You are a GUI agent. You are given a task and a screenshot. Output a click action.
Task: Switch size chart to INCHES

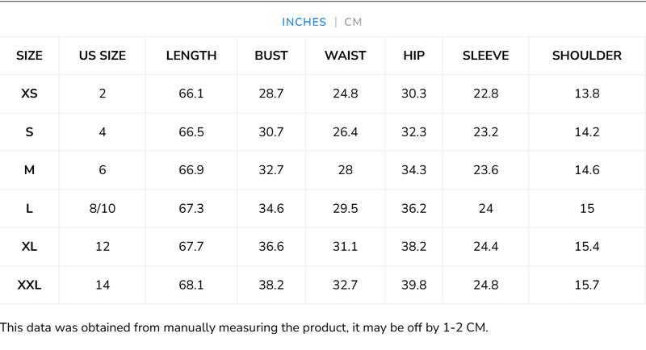tap(304, 22)
